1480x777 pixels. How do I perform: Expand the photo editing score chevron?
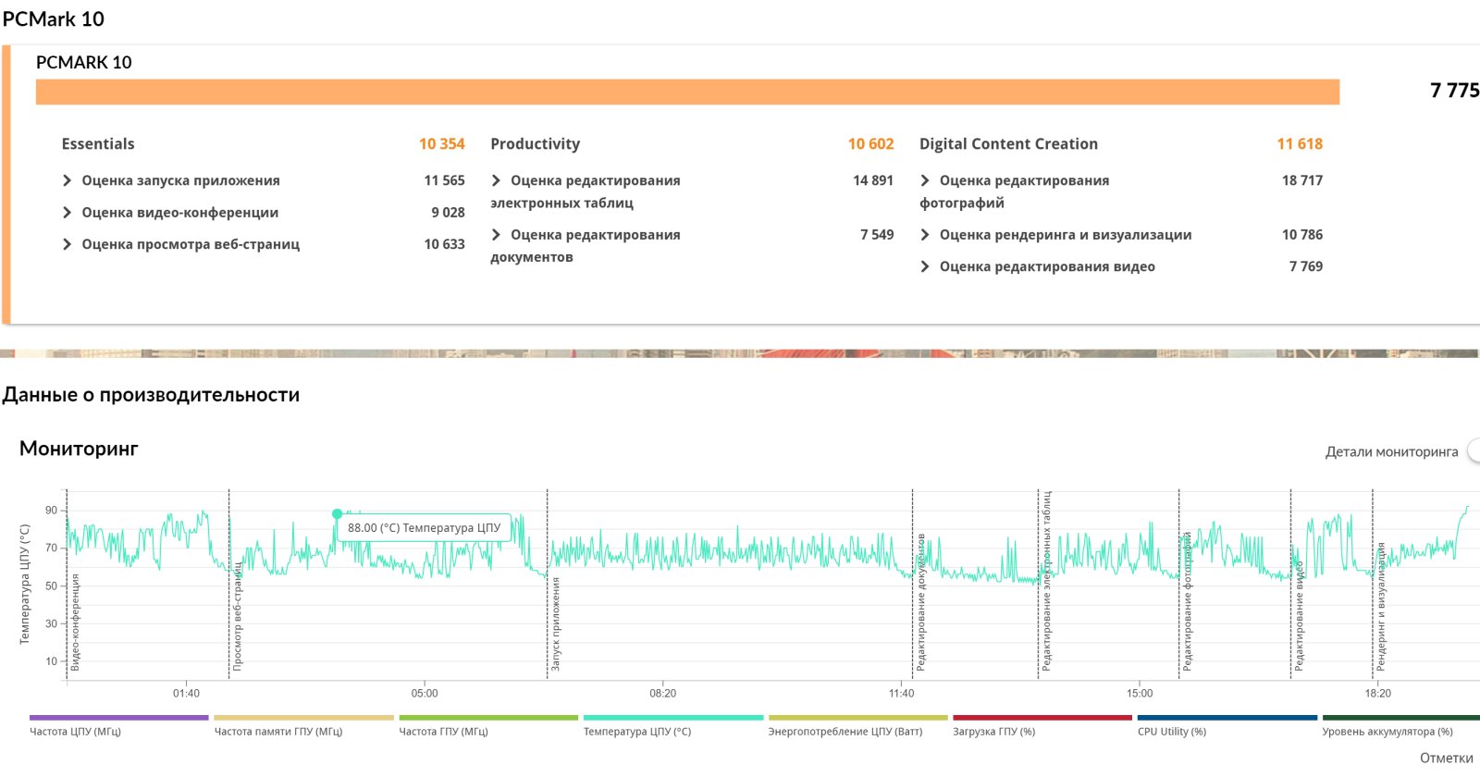[x=925, y=180]
